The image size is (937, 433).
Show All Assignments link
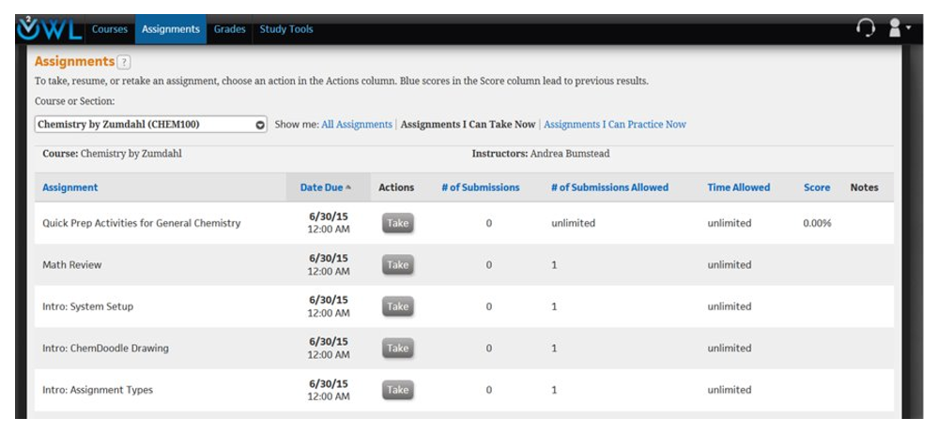[356, 125]
